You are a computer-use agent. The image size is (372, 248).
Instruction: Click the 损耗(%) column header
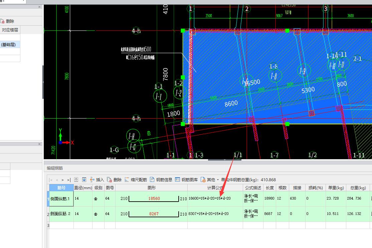(316, 188)
